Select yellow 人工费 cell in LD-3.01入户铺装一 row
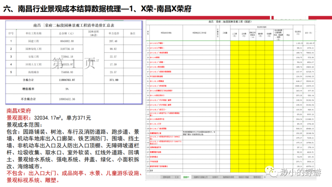The image size is (332, 187). tap(234, 43)
